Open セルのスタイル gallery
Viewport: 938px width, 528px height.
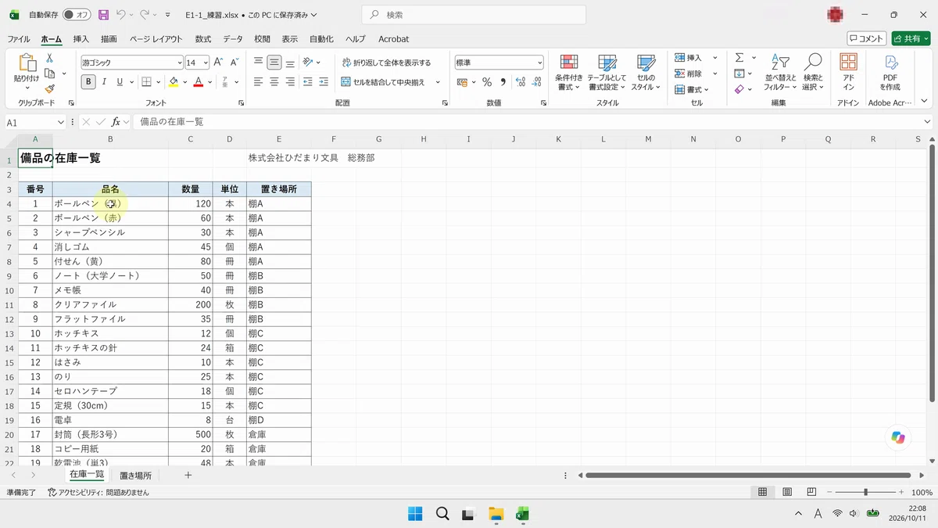(x=646, y=72)
